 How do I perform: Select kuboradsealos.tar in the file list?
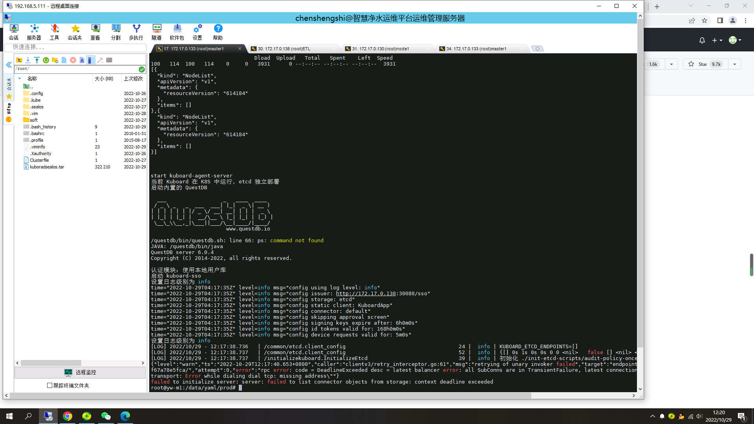[x=47, y=166]
